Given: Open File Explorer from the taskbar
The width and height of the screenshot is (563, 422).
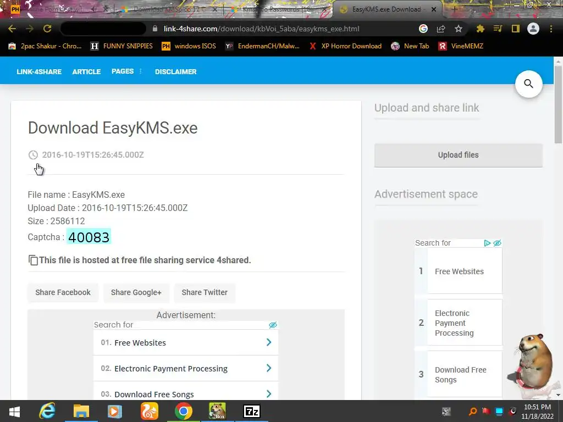Looking at the screenshot, I should point(81,411).
